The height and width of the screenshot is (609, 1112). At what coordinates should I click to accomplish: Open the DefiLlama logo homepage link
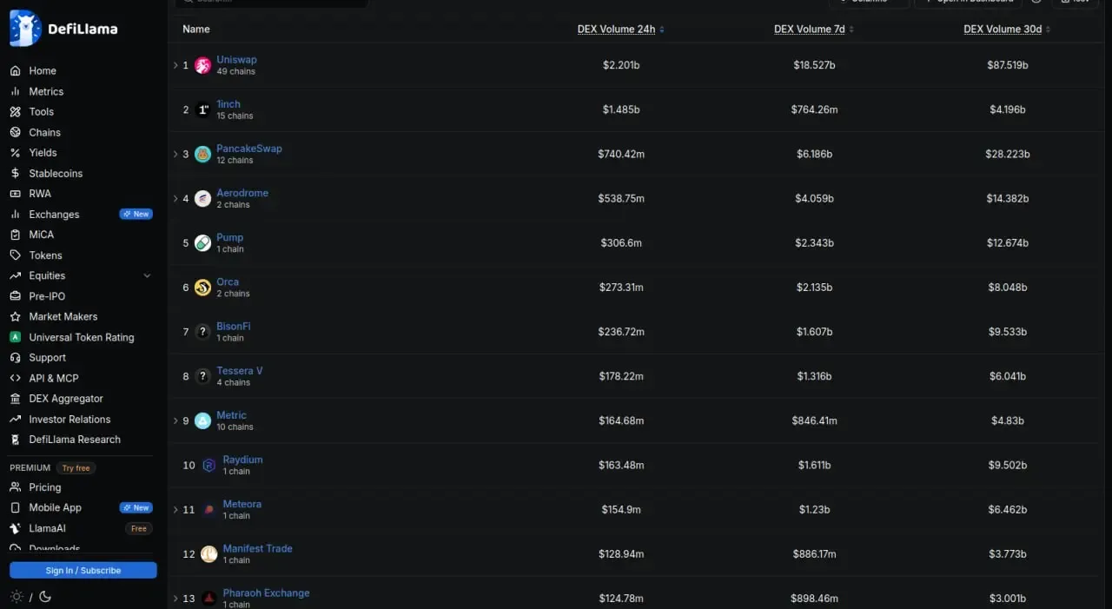click(63, 29)
